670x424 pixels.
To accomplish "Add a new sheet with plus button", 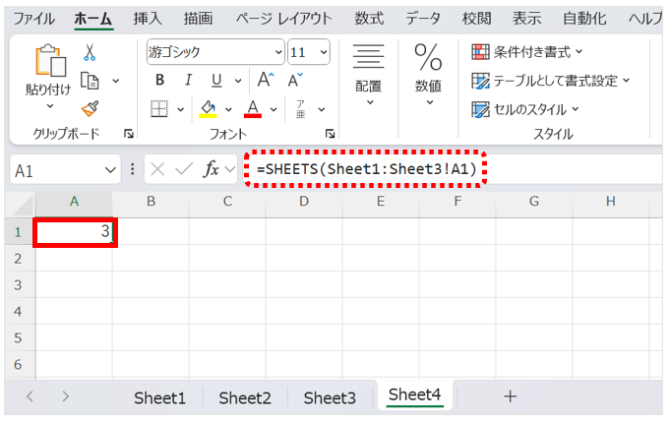I will point(511,396).
